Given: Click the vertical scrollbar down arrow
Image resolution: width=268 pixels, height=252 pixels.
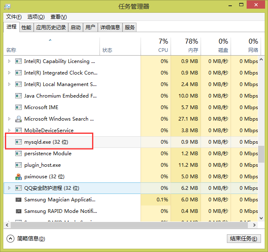Looking at the screenshot, I should 261,218.
